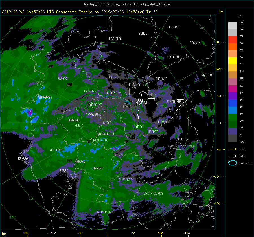Screen dimensions: 254x237
Task: Click the GANGAVATI city label
Action: click(161, 122)
